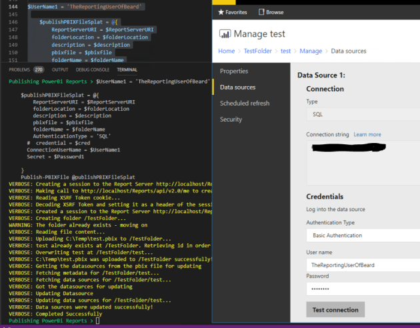
Task: Click the terminal prompt at the bottom
Action: (55, 321)
